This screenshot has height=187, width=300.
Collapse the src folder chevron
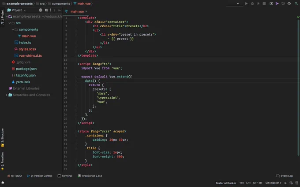point(10,23)
